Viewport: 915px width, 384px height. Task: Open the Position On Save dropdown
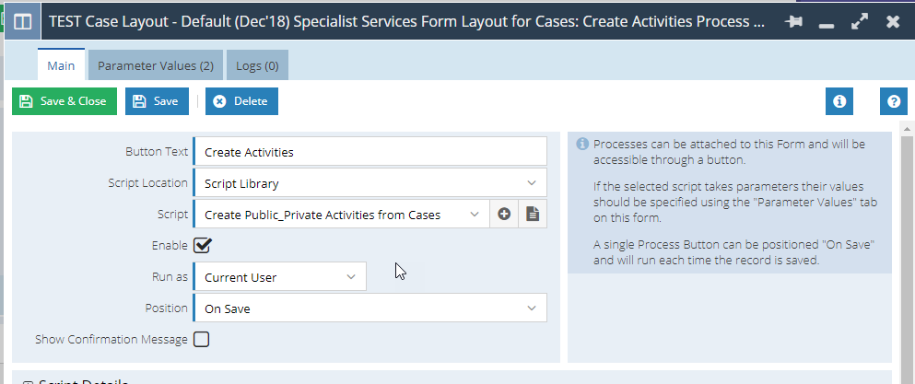(x=370, y=308)
